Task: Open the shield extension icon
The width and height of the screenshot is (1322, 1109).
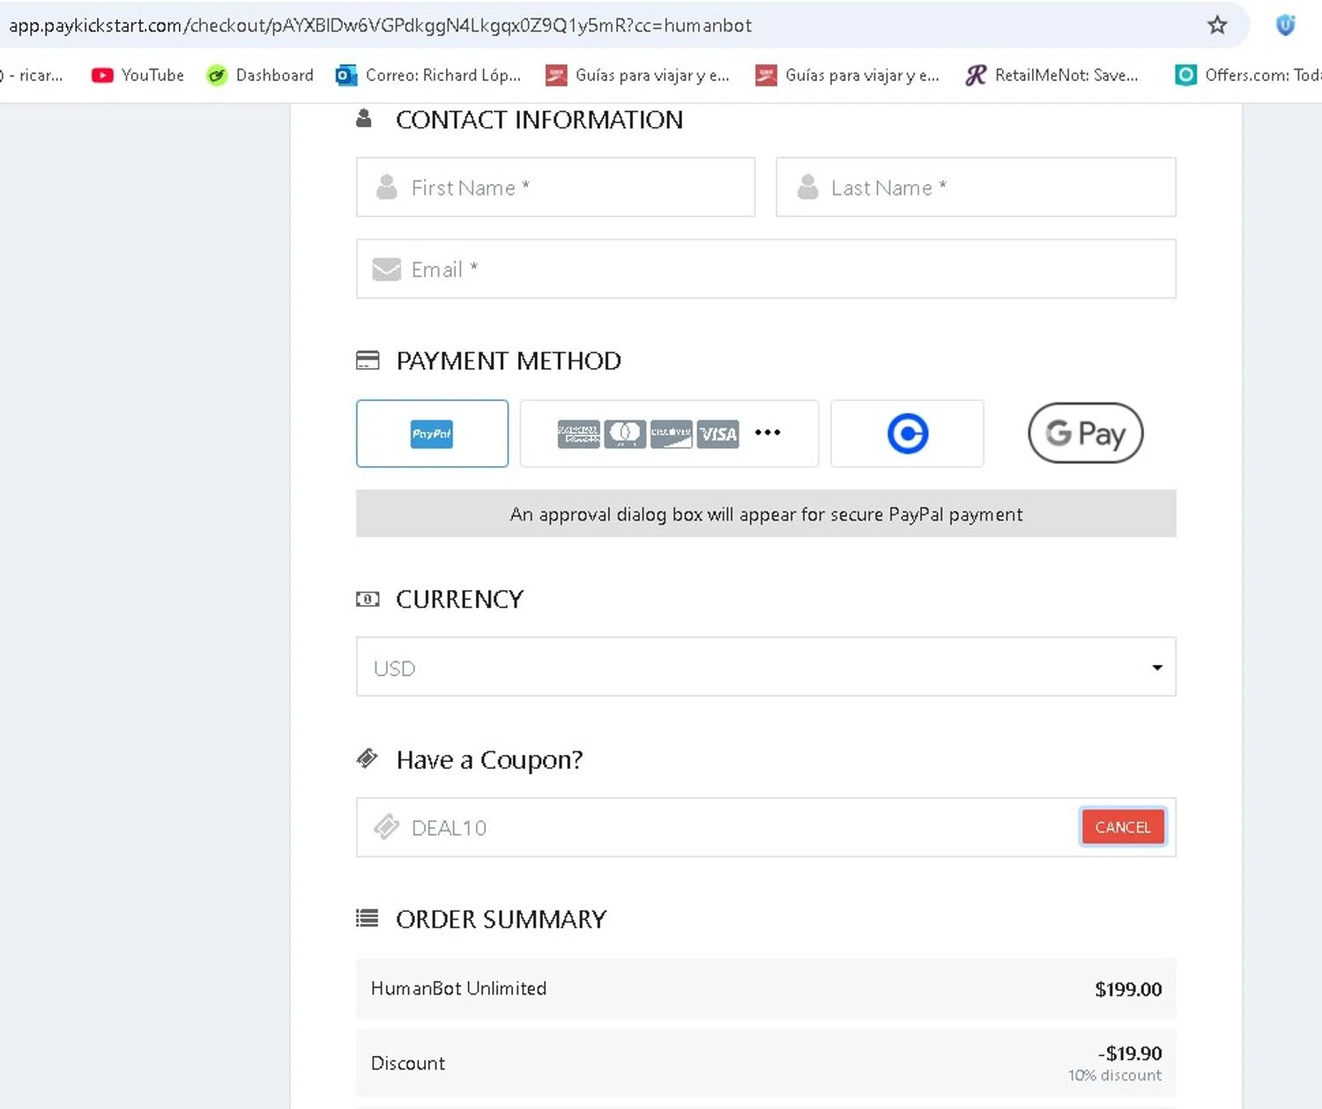Action: (1286, 26)
